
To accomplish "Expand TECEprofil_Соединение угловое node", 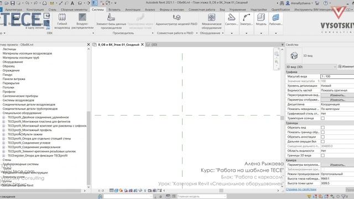I will (x=4, y=143).
